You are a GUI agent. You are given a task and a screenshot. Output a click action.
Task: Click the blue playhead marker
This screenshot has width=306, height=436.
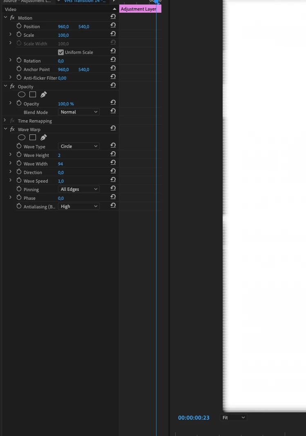(x=157, y=2)
